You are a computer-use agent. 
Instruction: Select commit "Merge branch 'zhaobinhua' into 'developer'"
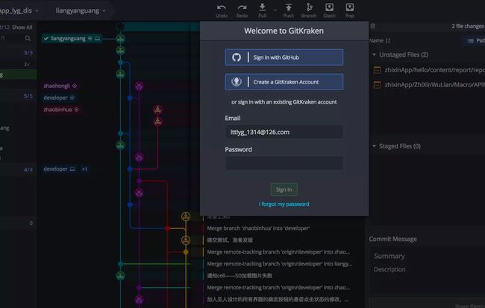pos(258,228)
